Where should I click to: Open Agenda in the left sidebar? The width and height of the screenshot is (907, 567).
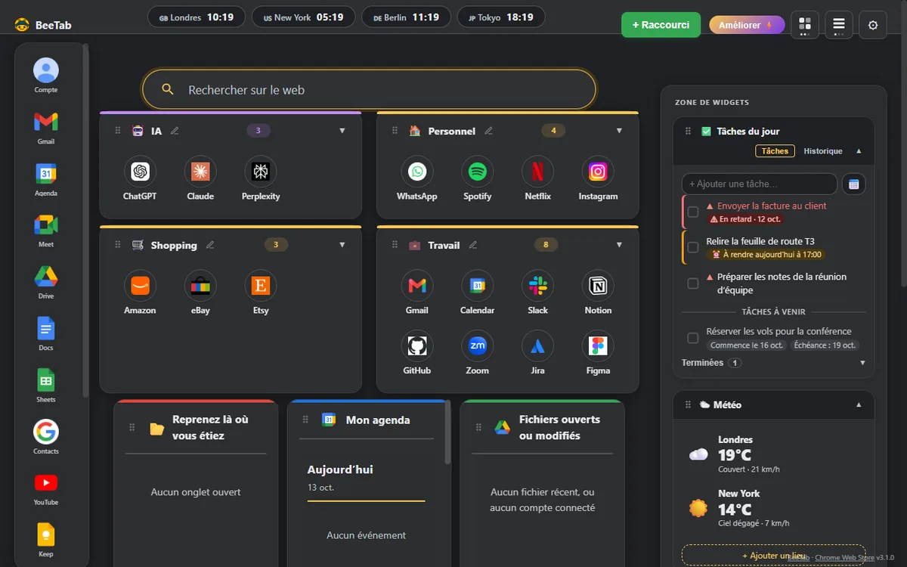pyautogui.click(x=46, y=178)
